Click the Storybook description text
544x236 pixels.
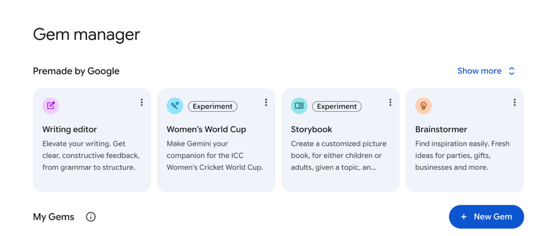(x=338, y=155)
